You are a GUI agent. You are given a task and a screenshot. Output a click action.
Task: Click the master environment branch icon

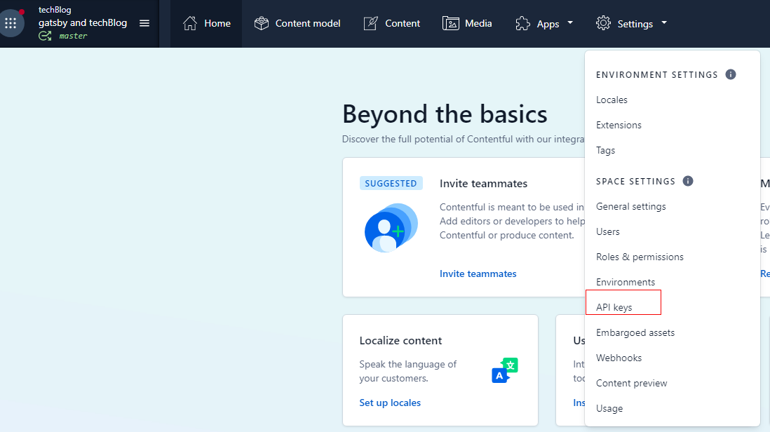pyautogui.click(x=45, y=36)
